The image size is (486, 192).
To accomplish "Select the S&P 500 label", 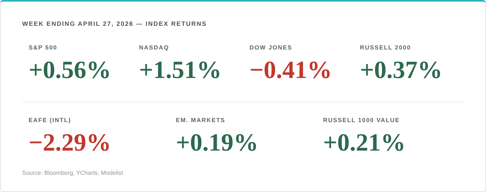I will [43, 48].
